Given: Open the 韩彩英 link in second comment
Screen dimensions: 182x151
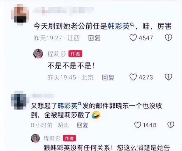Looking at the screenshot, I should (68, 106).
